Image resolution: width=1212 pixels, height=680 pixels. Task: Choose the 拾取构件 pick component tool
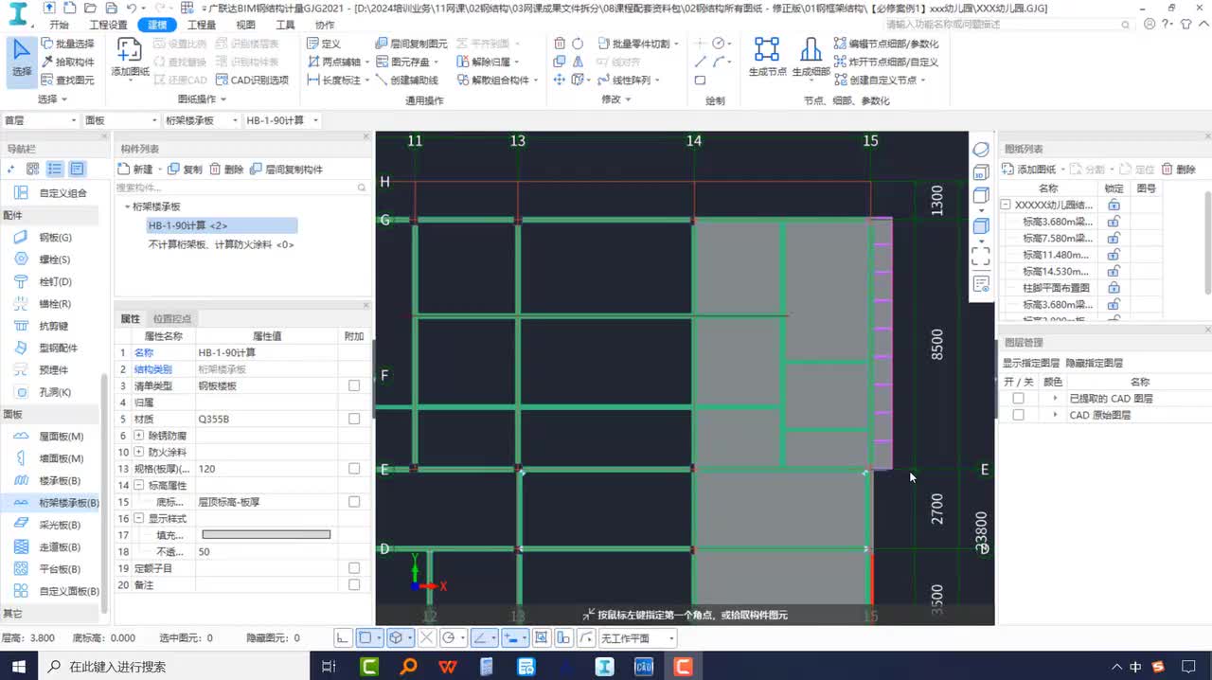(67, 62)
